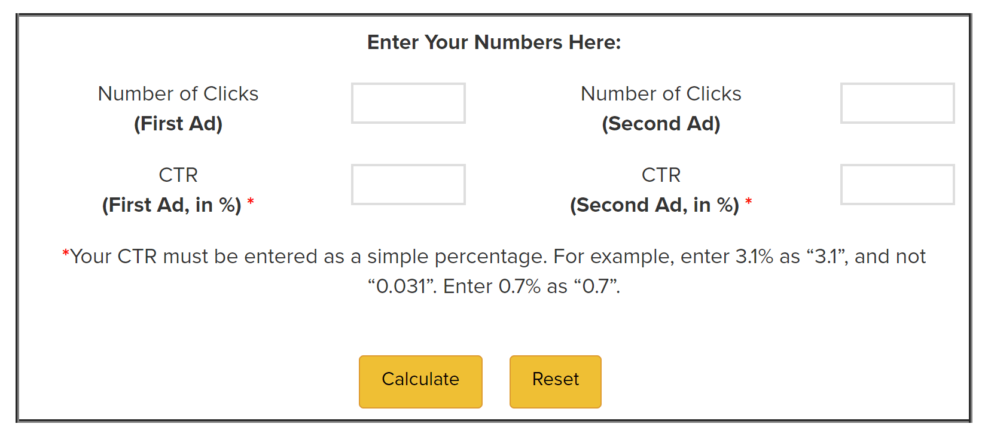
Task: Click the "CTR" text above "(Second Ad, in %)"
Action: click(661, 175)
